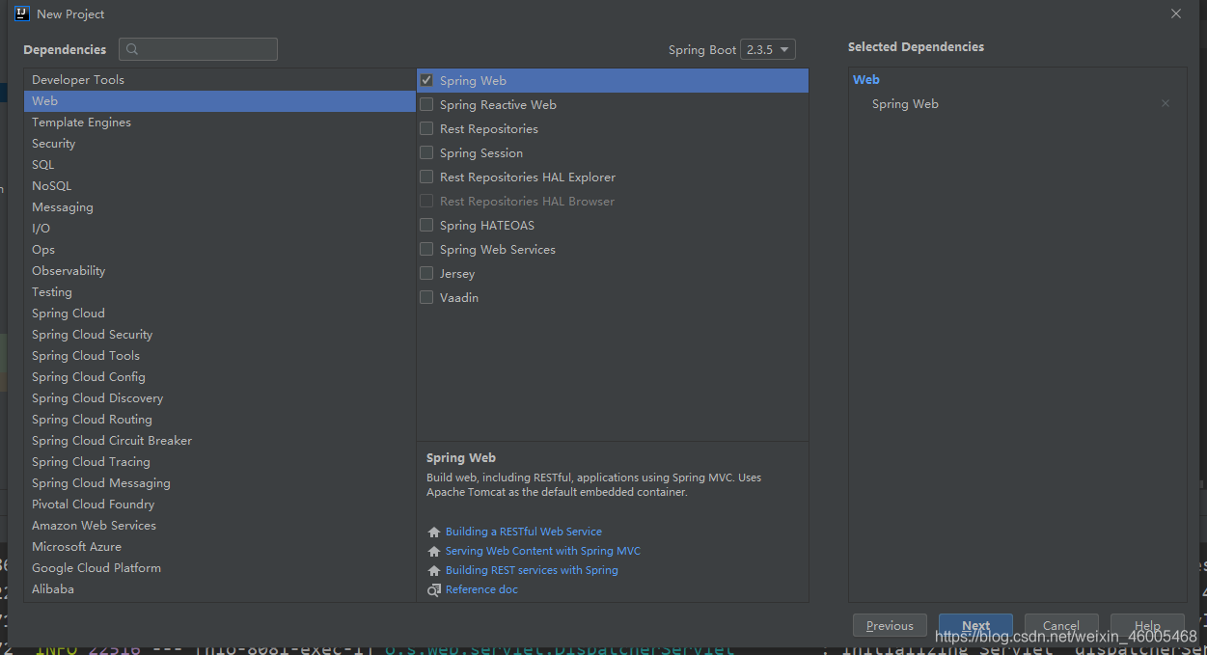Image resolution: width=1207 pixels, height=655 pixels.
Task: Click the IntelliJ IDEA logo icon in title bar
Action: tap(22, 14)
